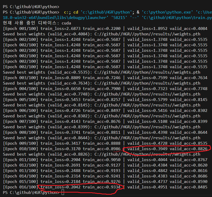Click train_loss=0.2314 in Epoch 014 row

pyautogui.click(x=60, y=176)
